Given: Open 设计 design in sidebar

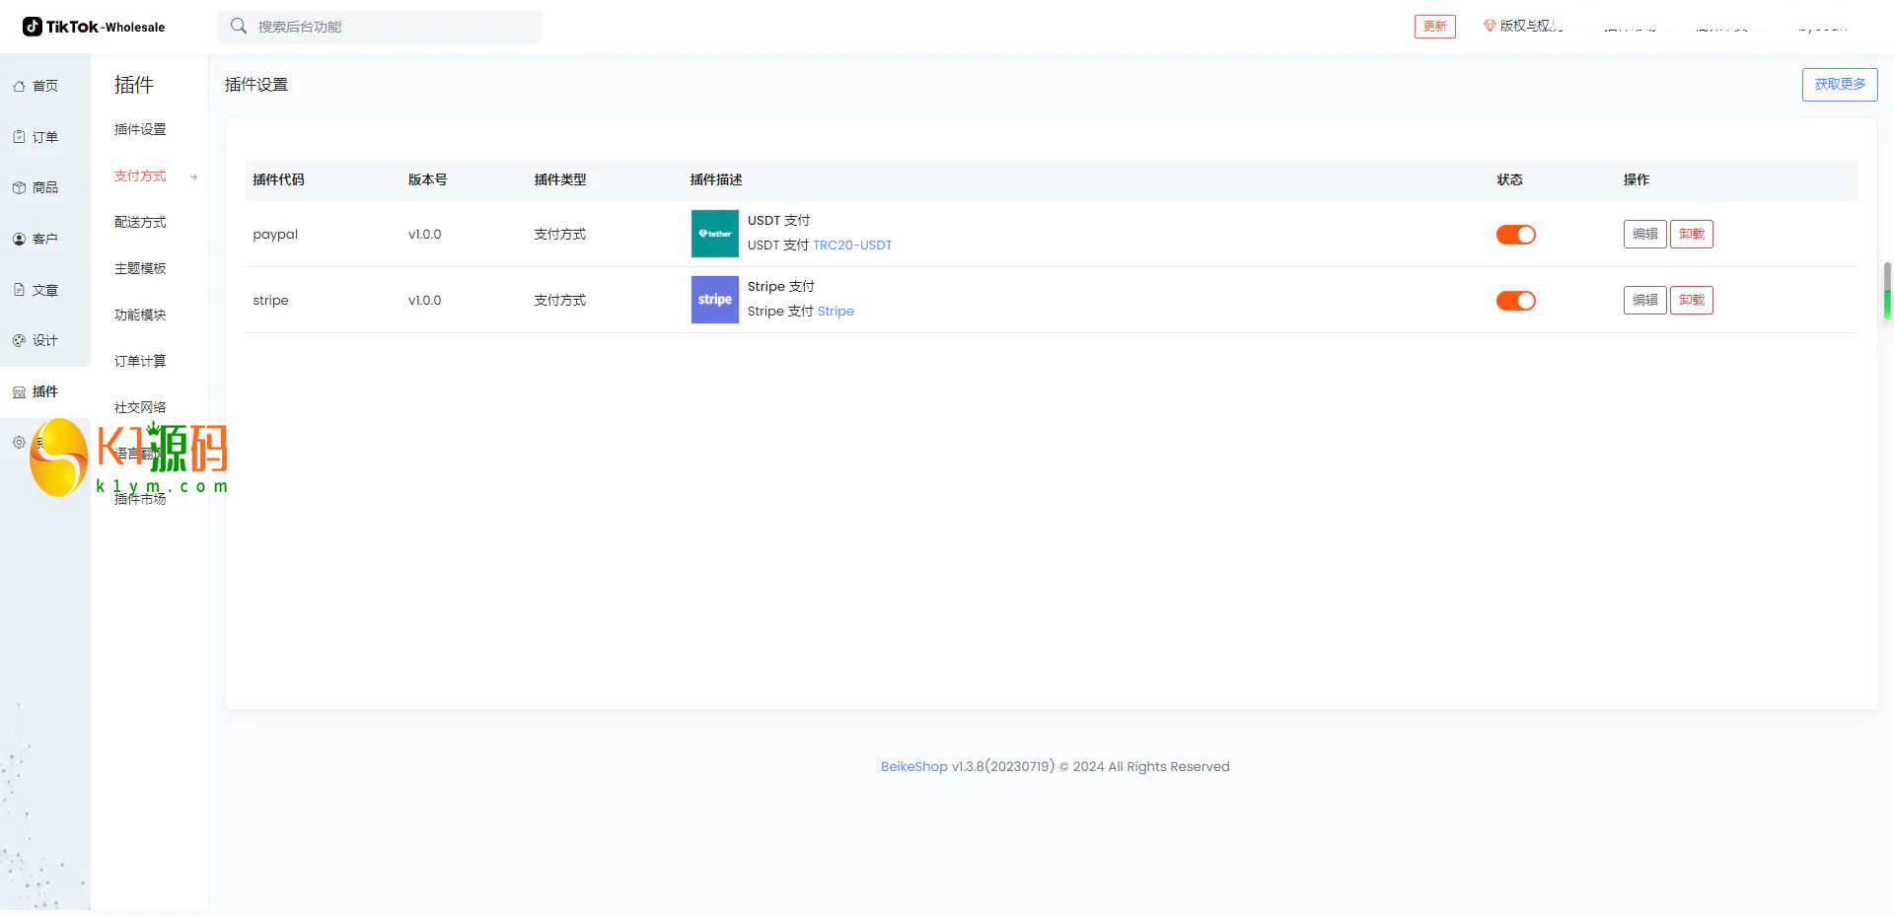Looking at the screenshot, I should point(36,340).
